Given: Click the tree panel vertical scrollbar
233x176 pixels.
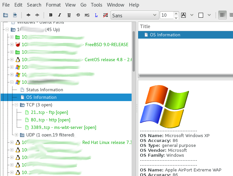Looking at the screenshot, I should [x=134, y=51].
